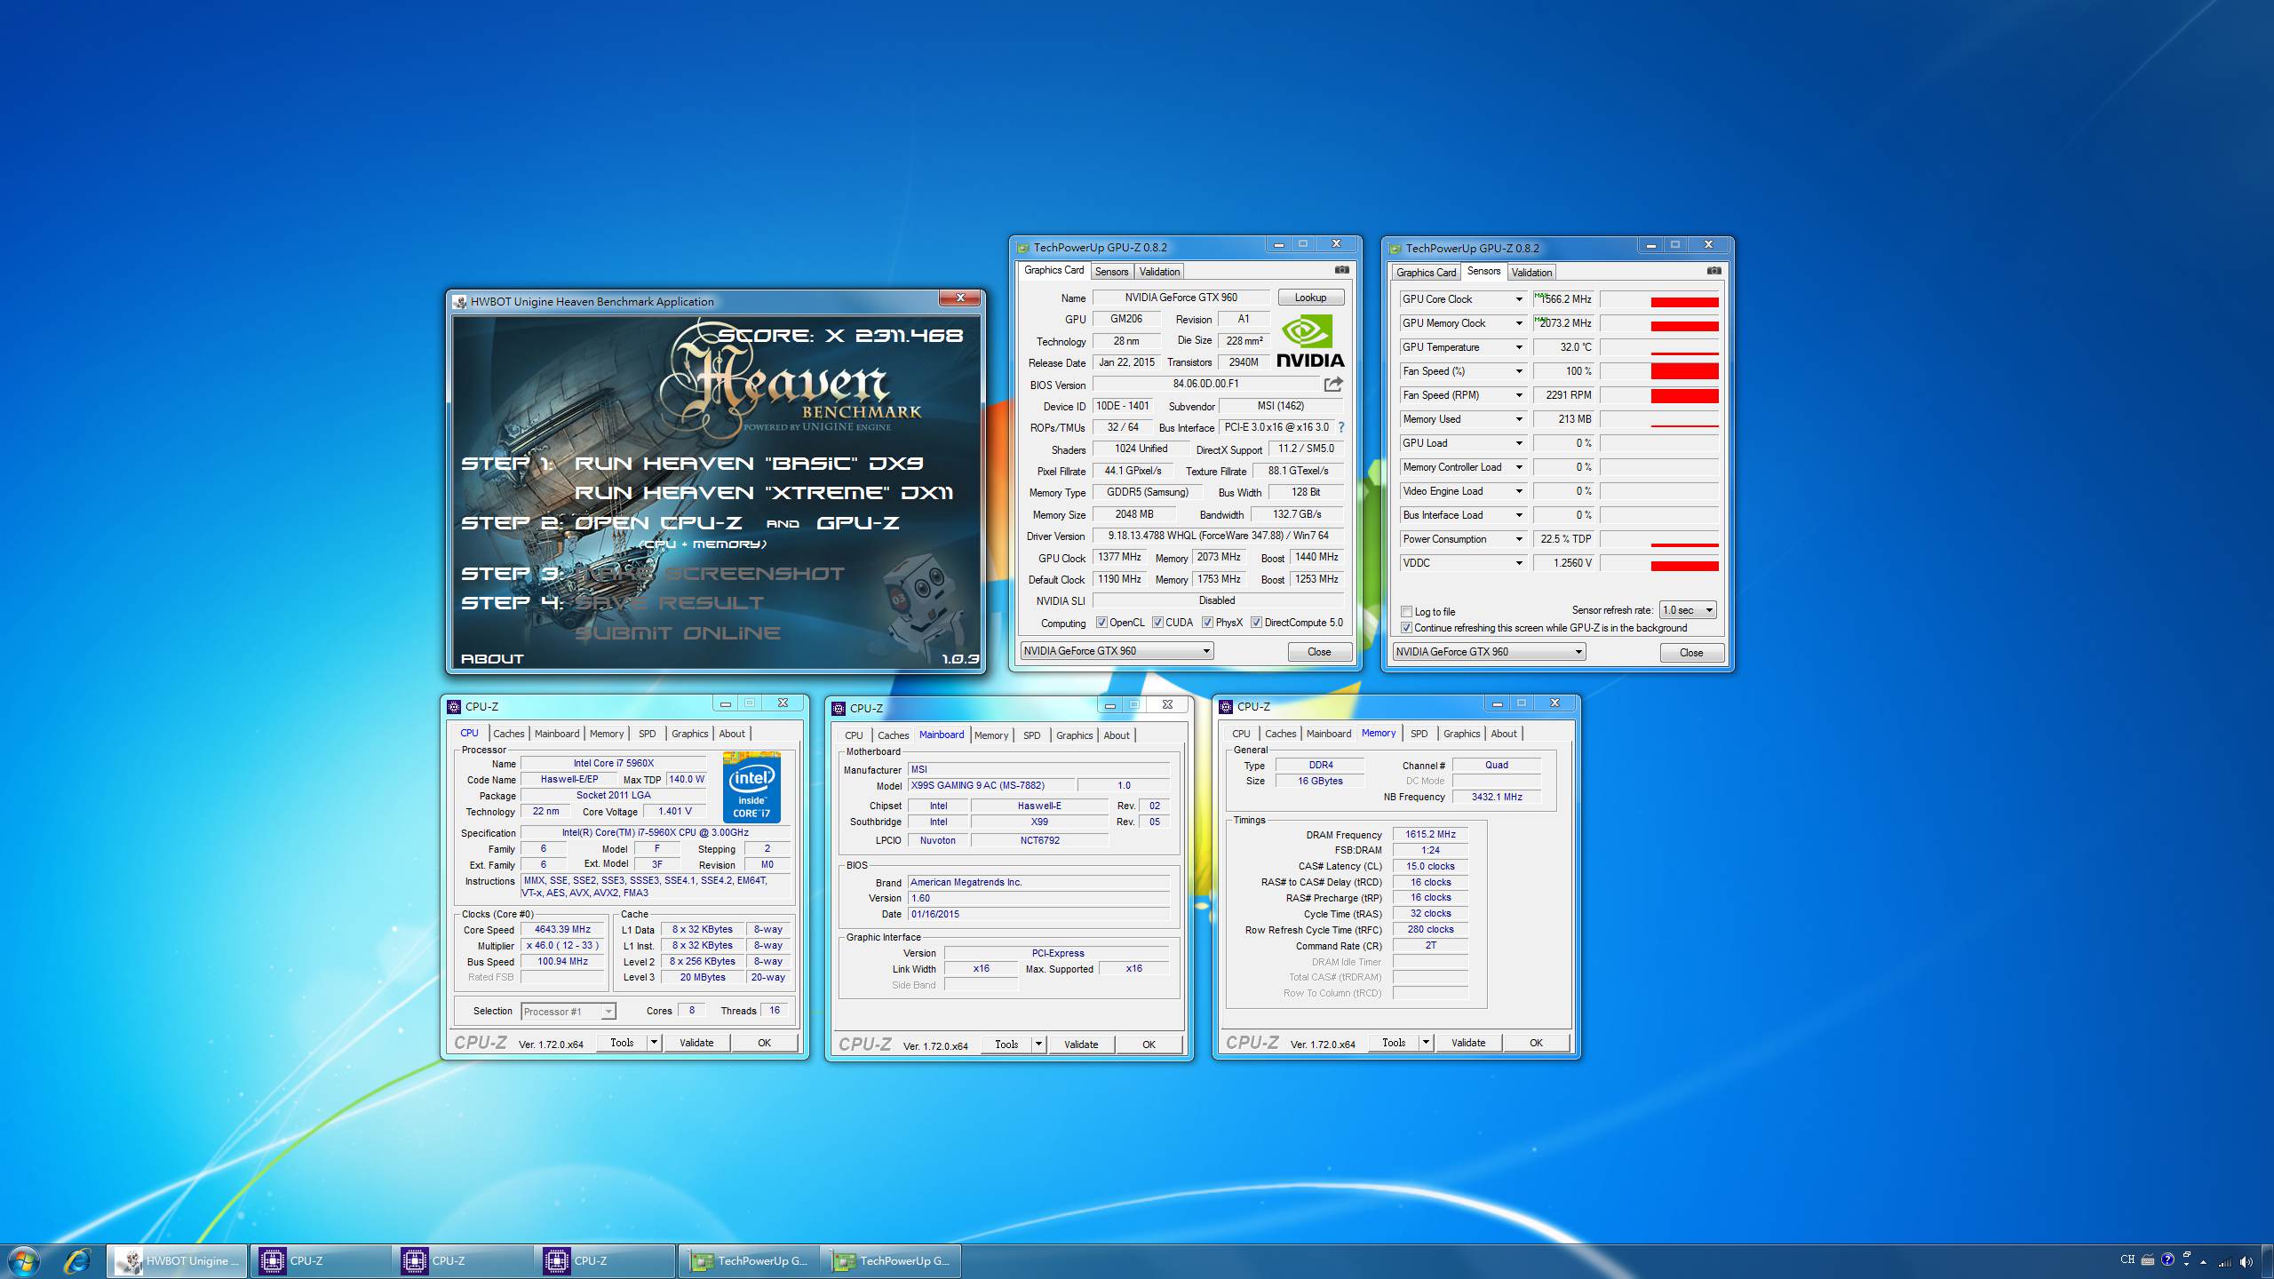Click the Bus Interface question mark icon
The image size is (2274, 1279).
click(x=1341, y=427)
